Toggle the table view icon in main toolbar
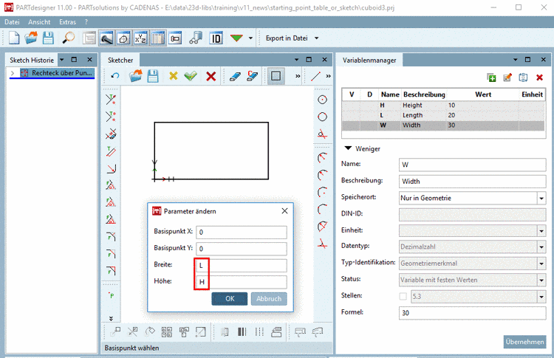The height and width of the screenshot is (358, 554). click(x=158, y=38)
